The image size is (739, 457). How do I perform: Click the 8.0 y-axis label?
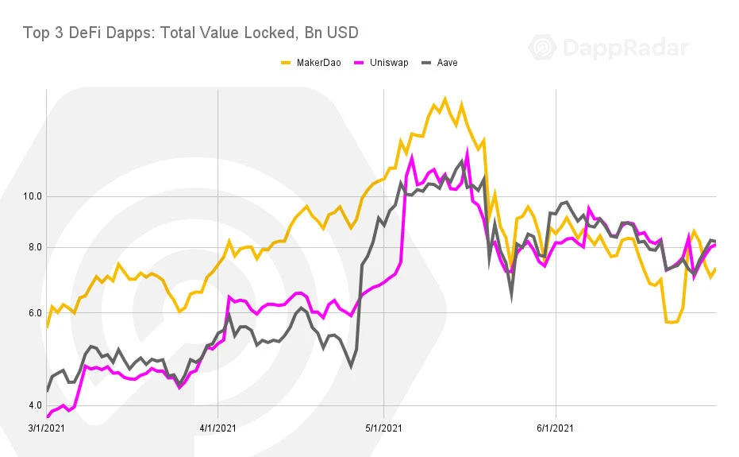coord(35,247)
